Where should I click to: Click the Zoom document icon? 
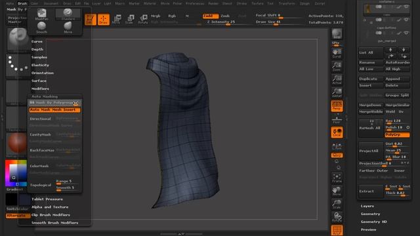[337, 66]
